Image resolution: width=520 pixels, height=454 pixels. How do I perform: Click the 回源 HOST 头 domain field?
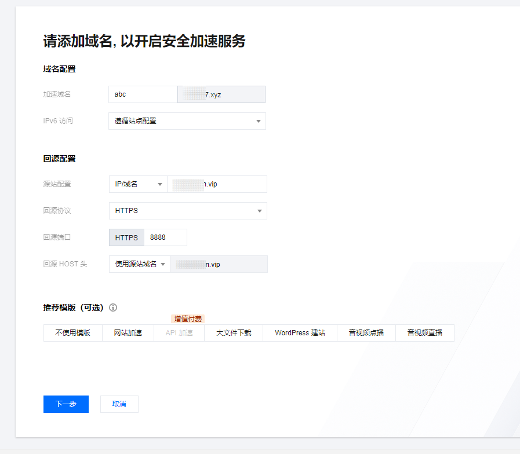219,264
